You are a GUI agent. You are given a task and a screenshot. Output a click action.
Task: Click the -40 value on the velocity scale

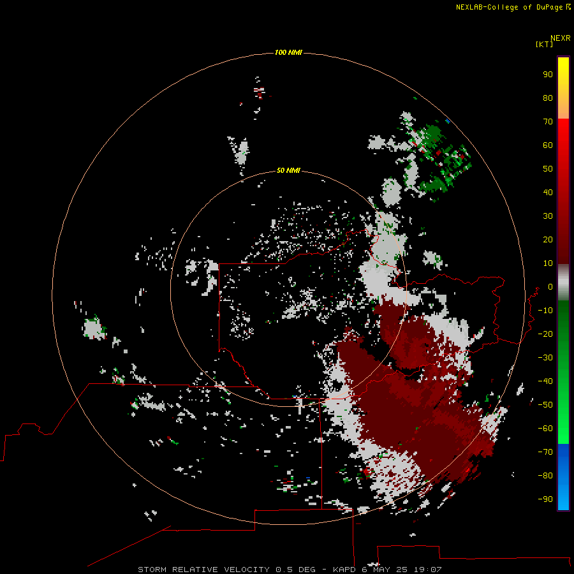point(545,381)
